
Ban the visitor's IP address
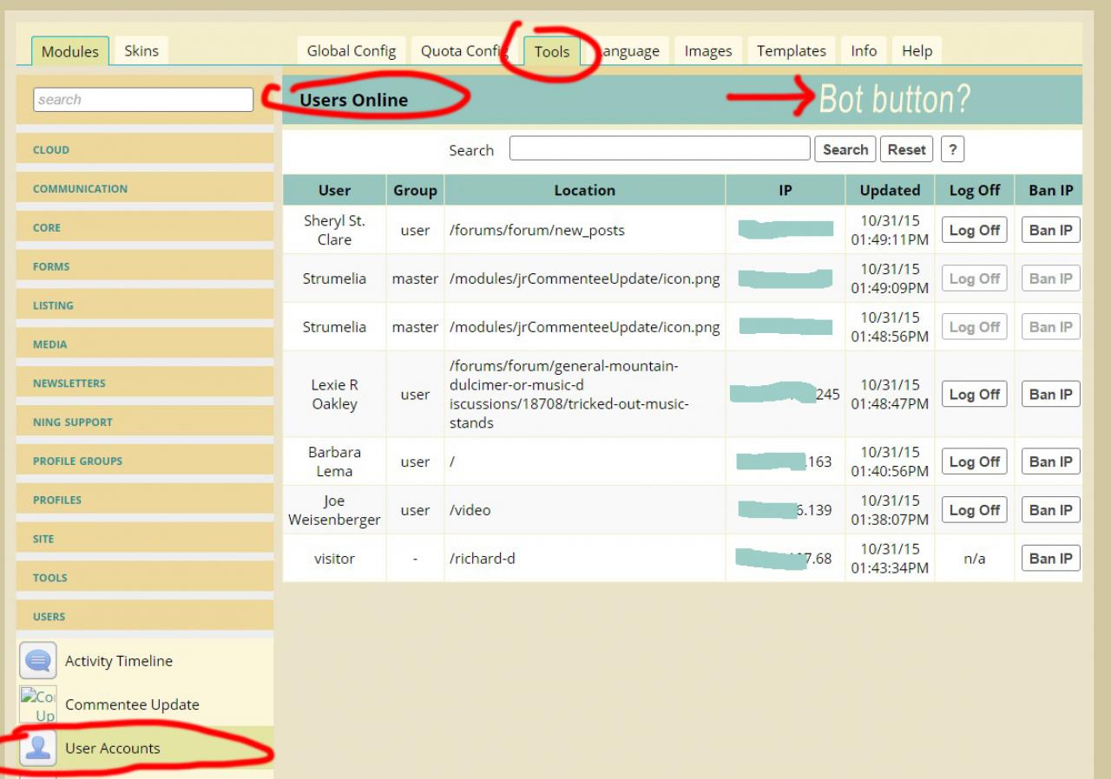click(1050, 559)
